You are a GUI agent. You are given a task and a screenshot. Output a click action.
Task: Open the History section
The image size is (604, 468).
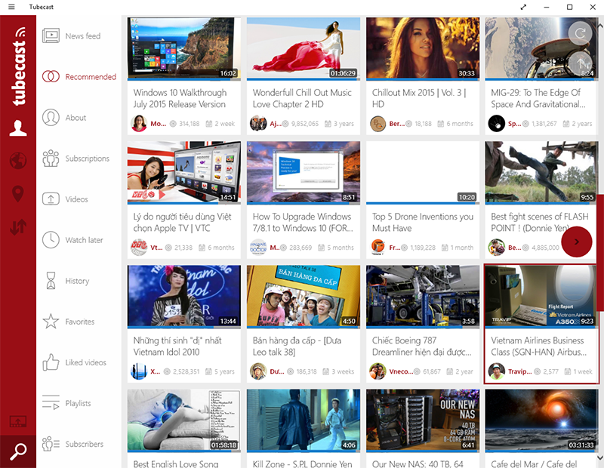pyautogui.click(x=76, y=281)
